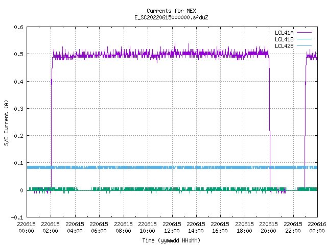This screenshot has width=327, height=245.
Task: Click the chart title 'Currents for MEX'
Action: (x=171, y=11)
